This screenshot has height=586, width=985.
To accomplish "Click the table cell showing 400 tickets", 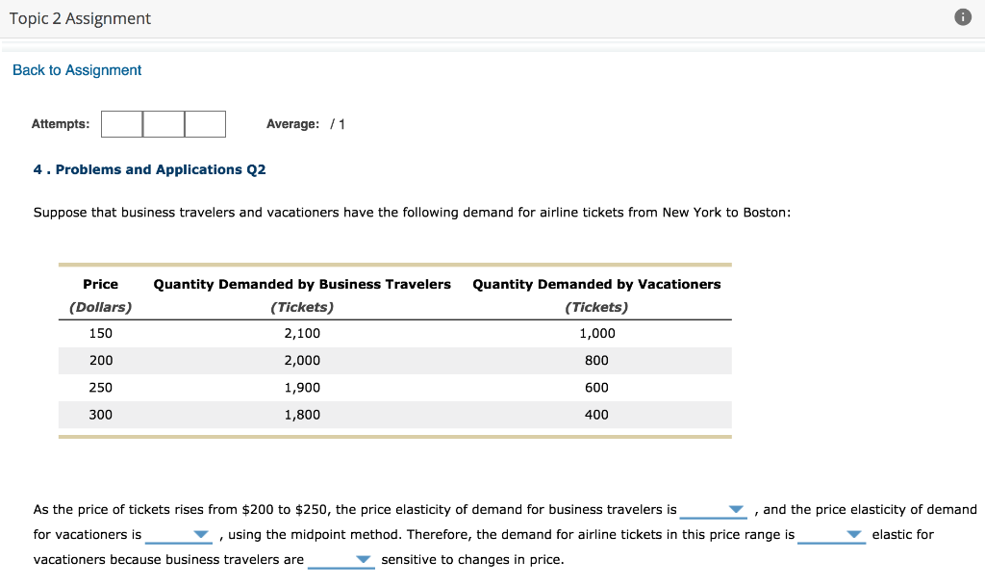I will click(596, 415).
